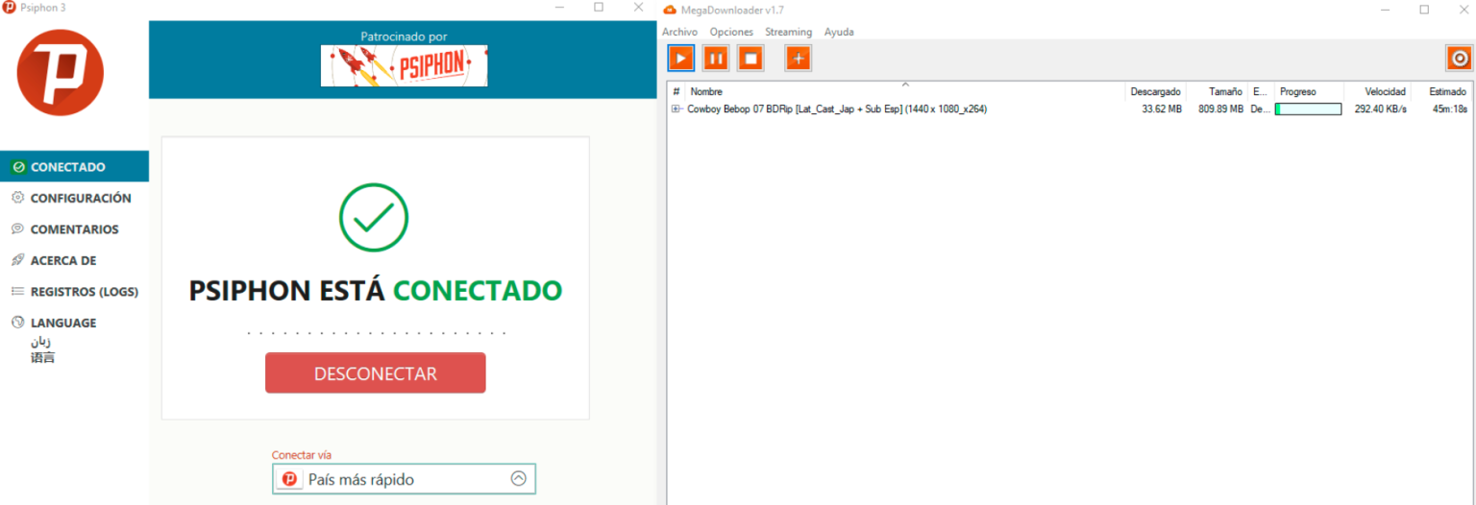Click the checkmark icon beside CONECTADO
Viewport: 1476px width, 505px height.
(17, 167)
